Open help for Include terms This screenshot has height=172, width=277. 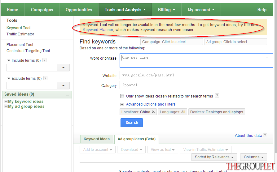[45, 60]
